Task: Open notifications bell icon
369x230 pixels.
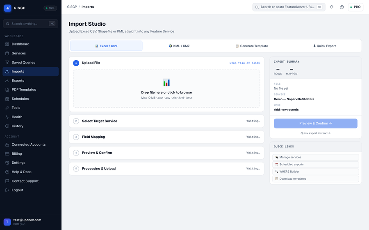Action: pyautogui.click(x=332, y=7)
